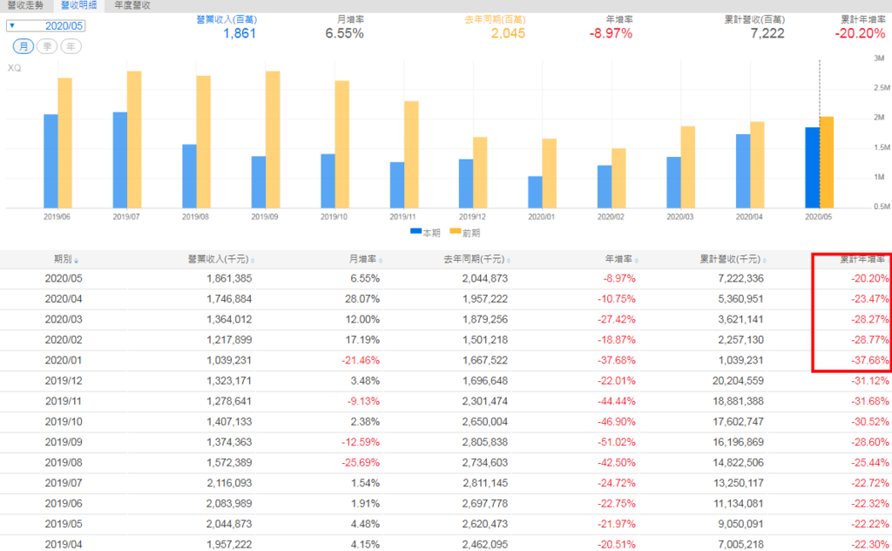Click the 2020/05 table row period
The height and width of the screenshot is (551, 892).
coord(64,278)
